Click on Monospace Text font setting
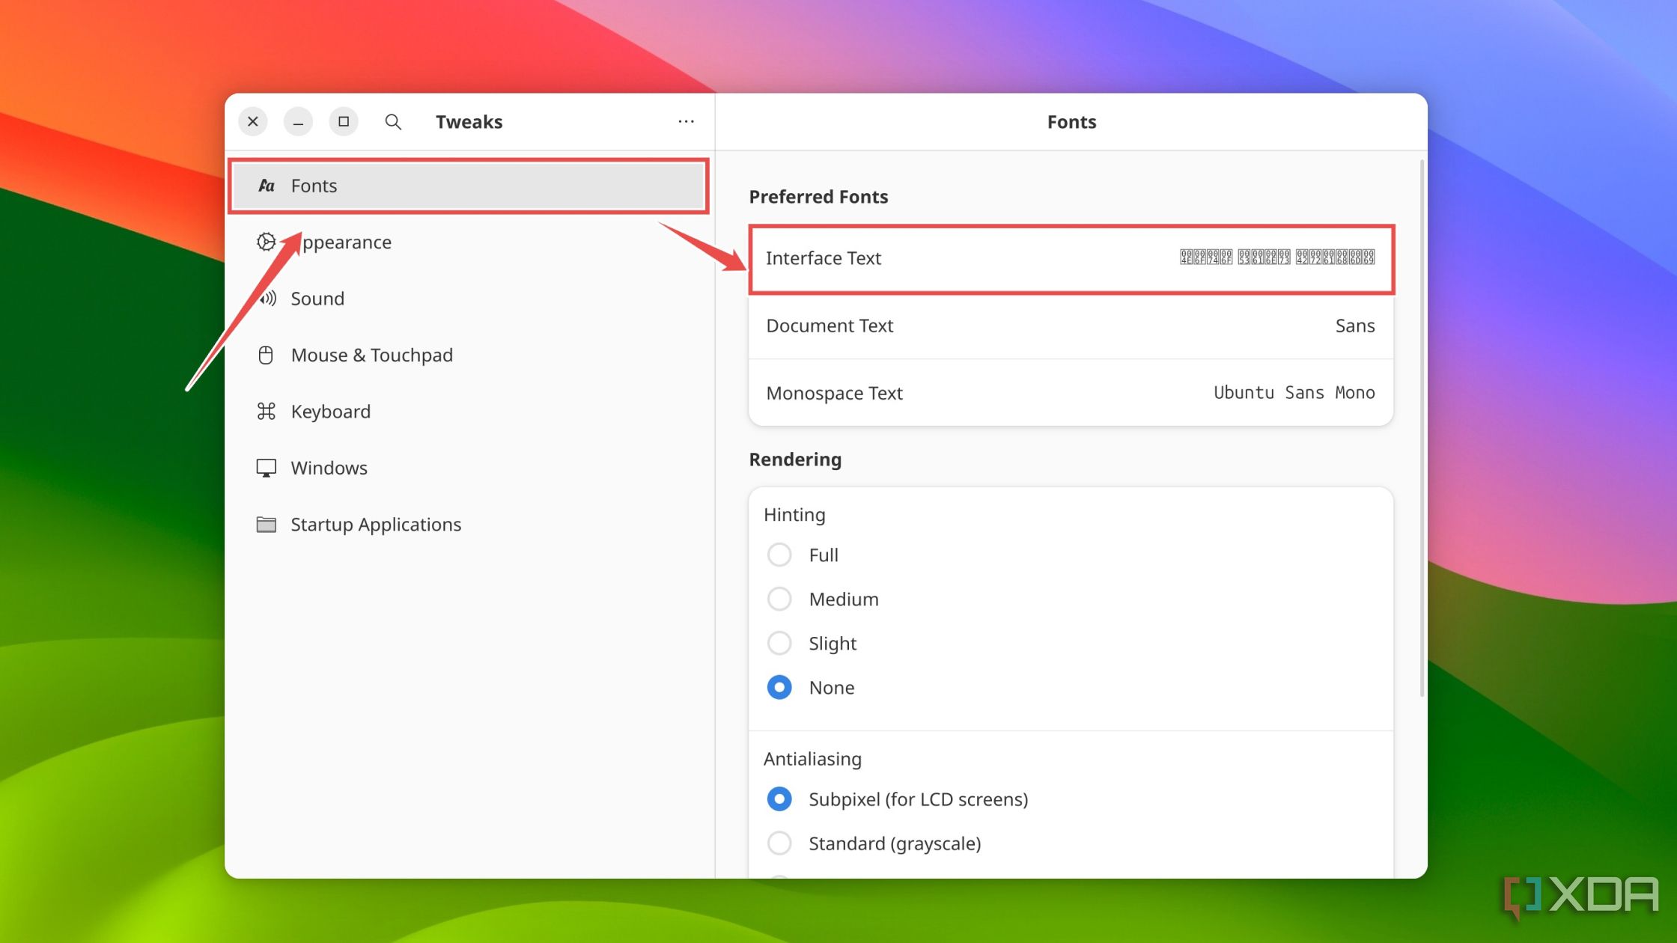The image size is (1677, 943). coord(1070,391)
